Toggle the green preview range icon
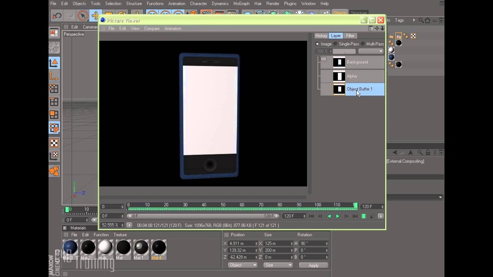This screenshot has width=493, height=277. (x=364, y=216)
